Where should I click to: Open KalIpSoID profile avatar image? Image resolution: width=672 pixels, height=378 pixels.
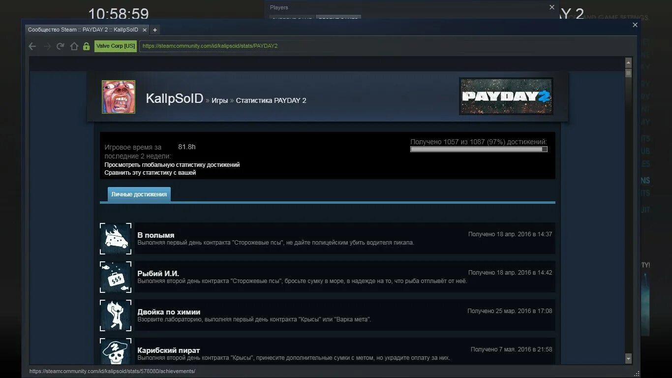point(119,97)
